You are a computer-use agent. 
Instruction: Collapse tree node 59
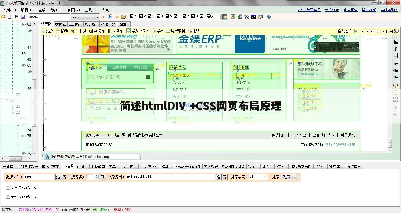pos(18,124)
